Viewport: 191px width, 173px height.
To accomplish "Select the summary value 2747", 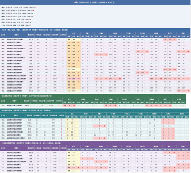I will click(x=24, y=16).
